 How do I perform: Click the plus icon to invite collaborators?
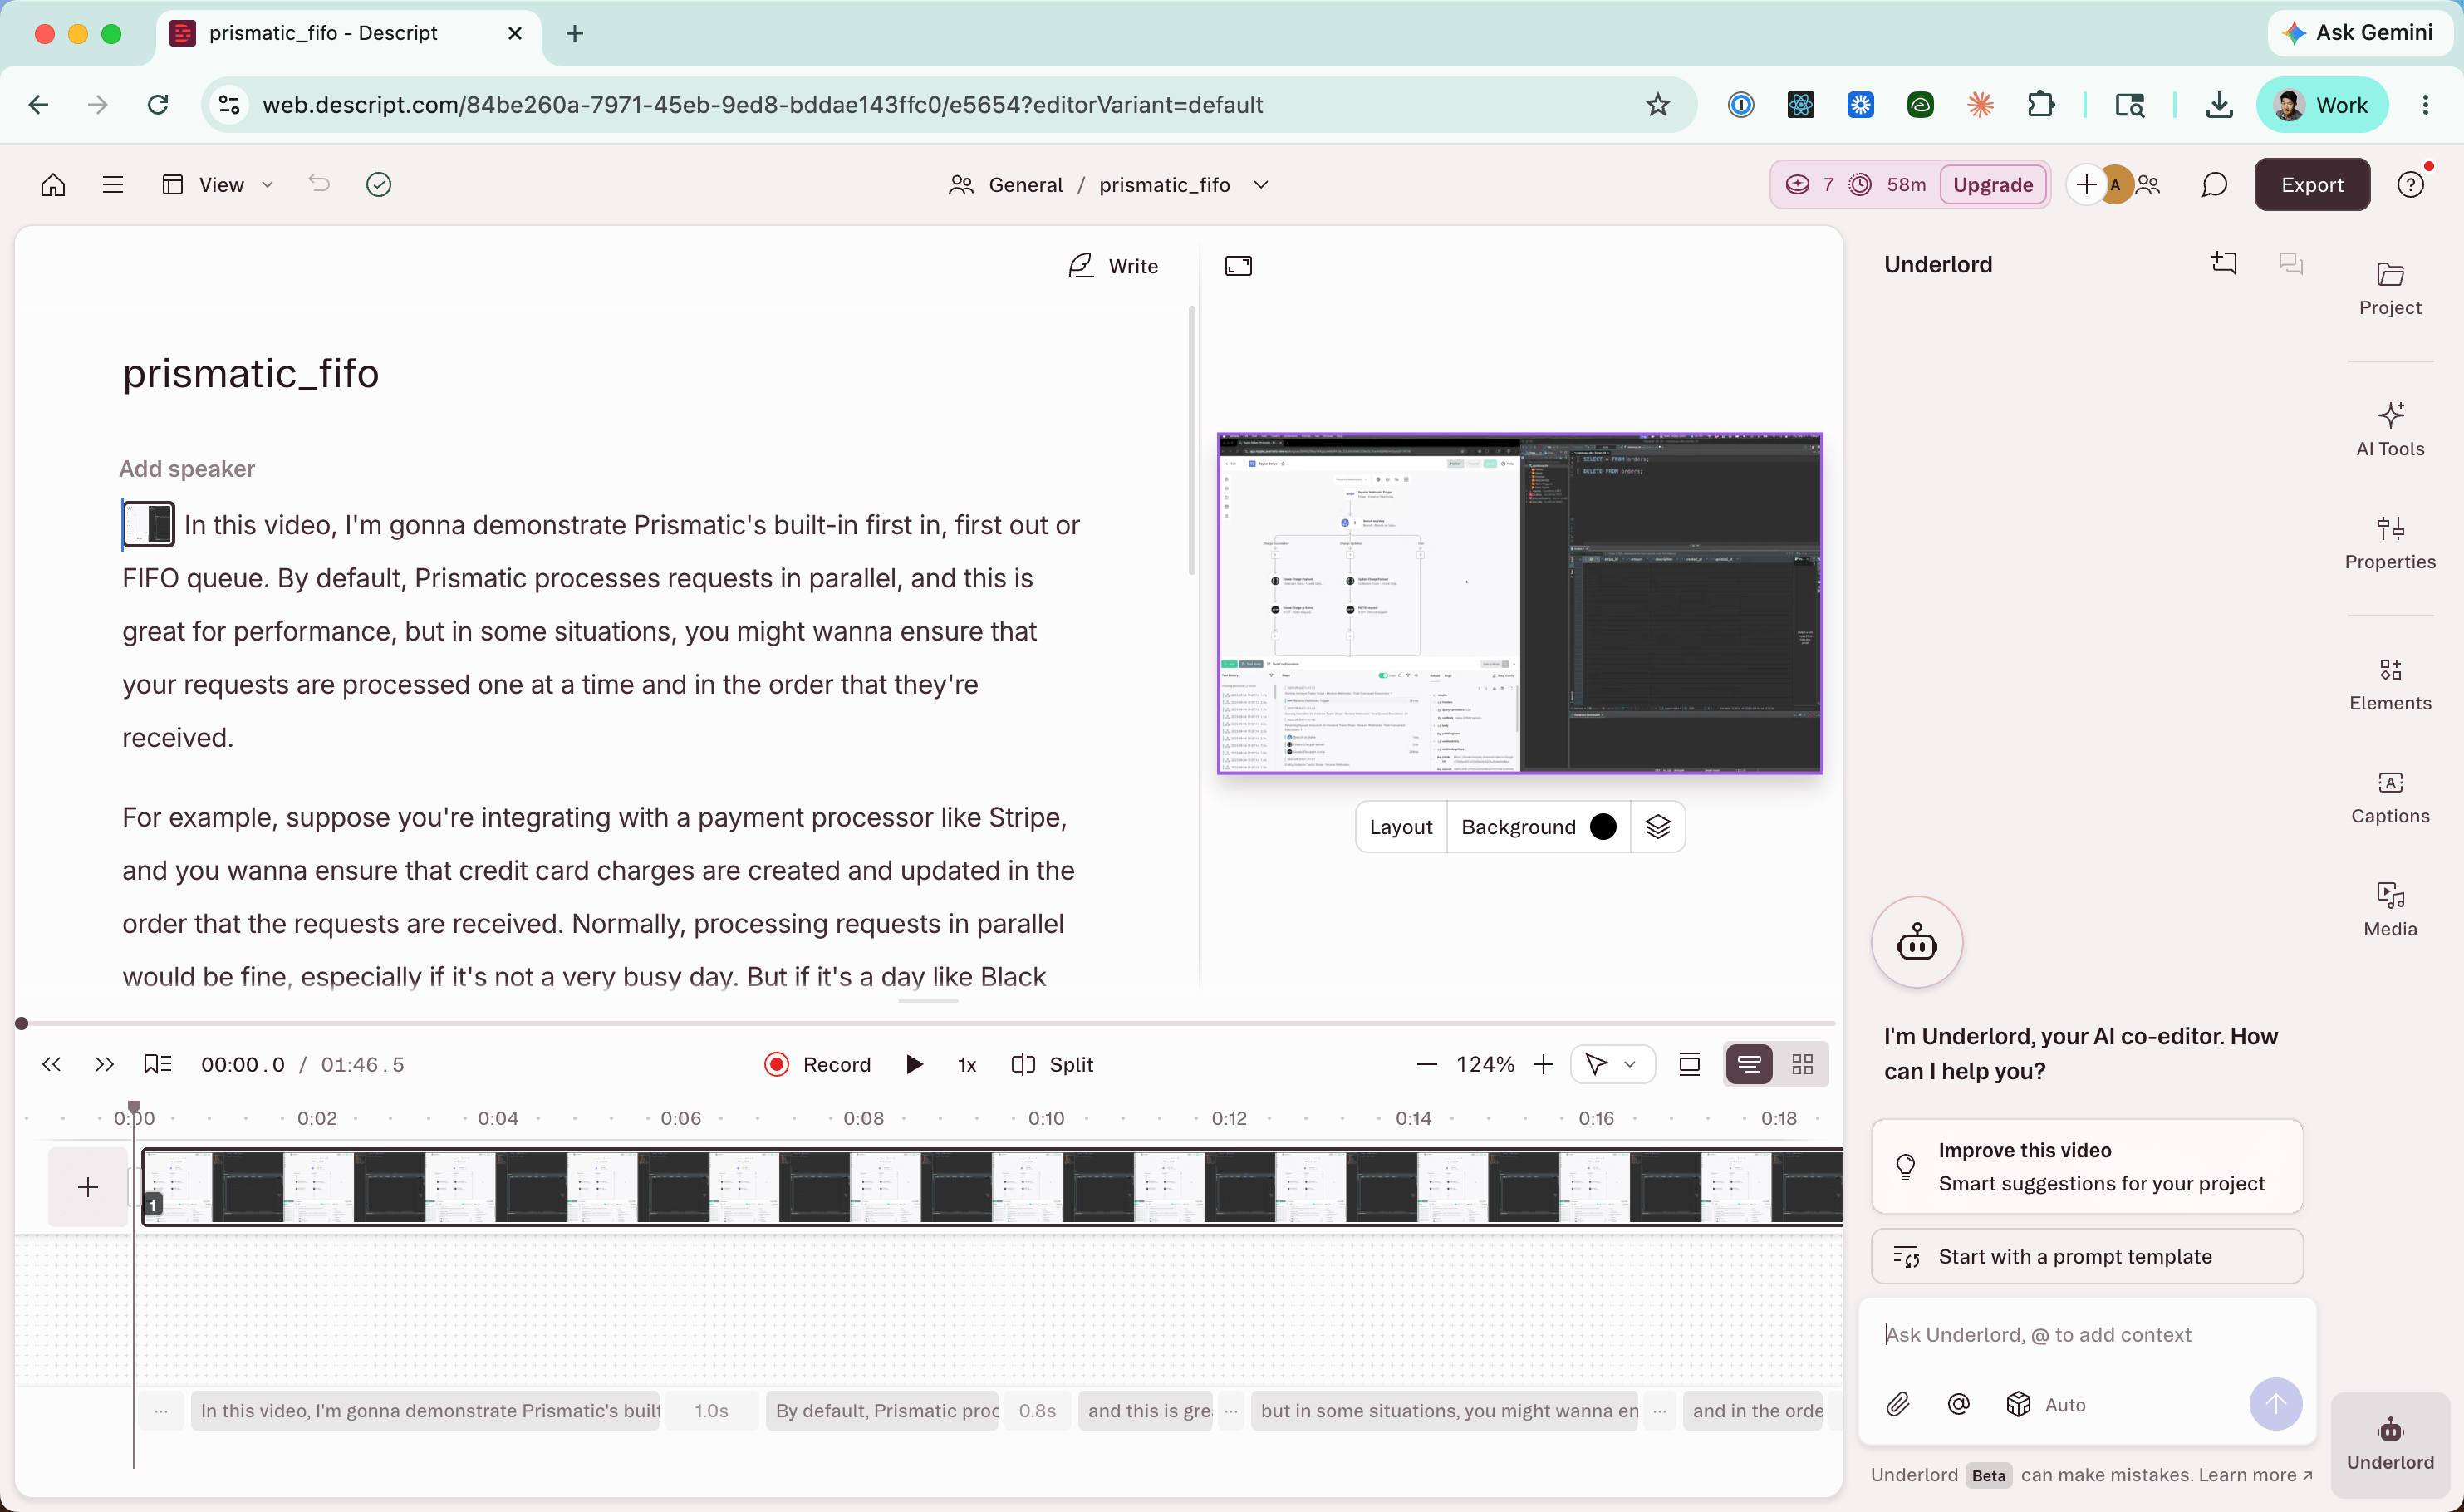click(2086, 185)
